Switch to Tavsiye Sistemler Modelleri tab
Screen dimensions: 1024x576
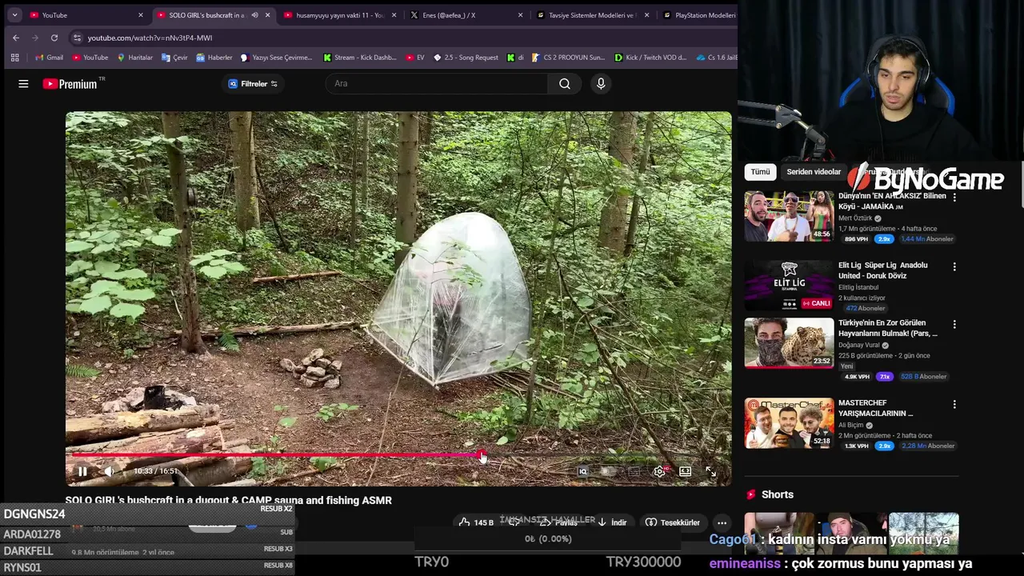pyautogui.click(x=593, y=15)
